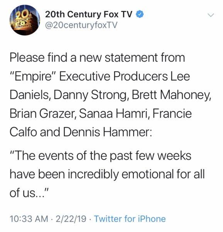Click the word "Empire" in the tweet
223x232 pixels.
(x=33, y=77)
